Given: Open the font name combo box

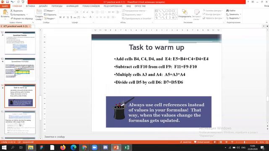Looking at the screenshot, I should [x=67, y=12].
